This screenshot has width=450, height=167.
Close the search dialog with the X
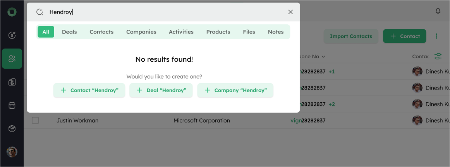pos(290,12)
